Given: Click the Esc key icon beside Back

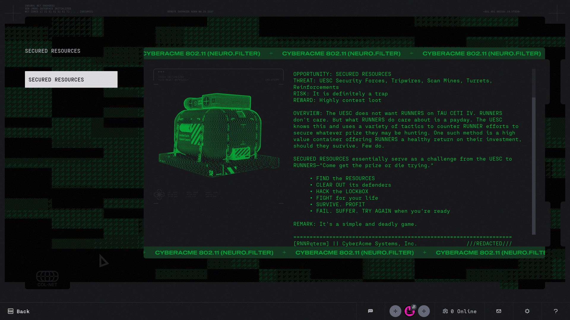Looking at the screenshot, I should point(11,311).
